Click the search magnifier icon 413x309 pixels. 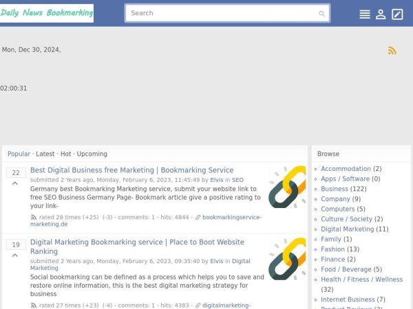321,14
